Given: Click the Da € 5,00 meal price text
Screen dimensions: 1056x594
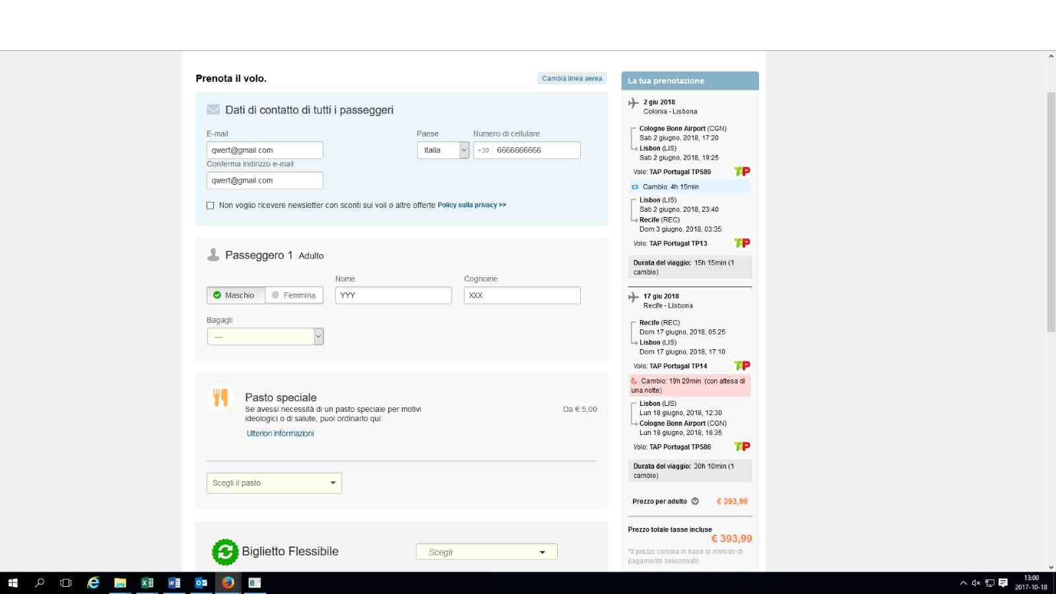Looking at the screenshot, I should coord(580,409).
